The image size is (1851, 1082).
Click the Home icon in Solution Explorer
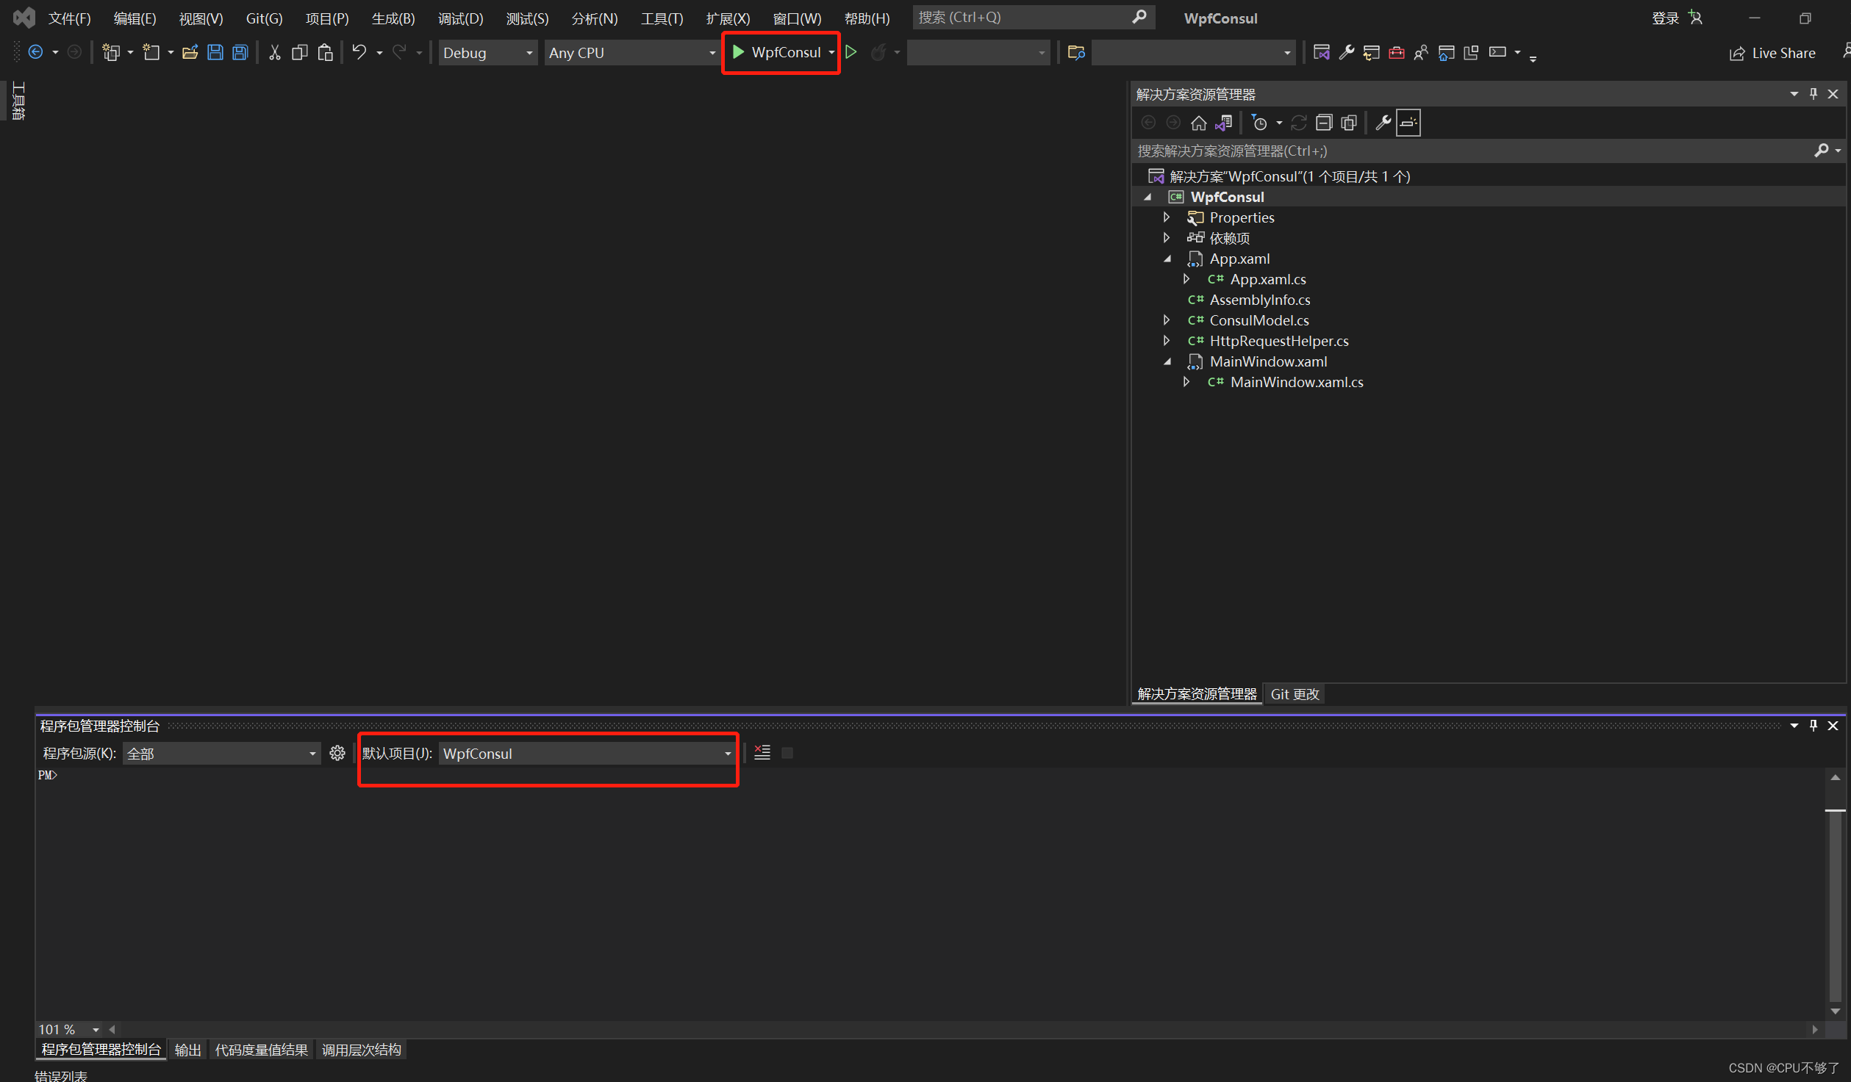click(x=1198, y=123)
